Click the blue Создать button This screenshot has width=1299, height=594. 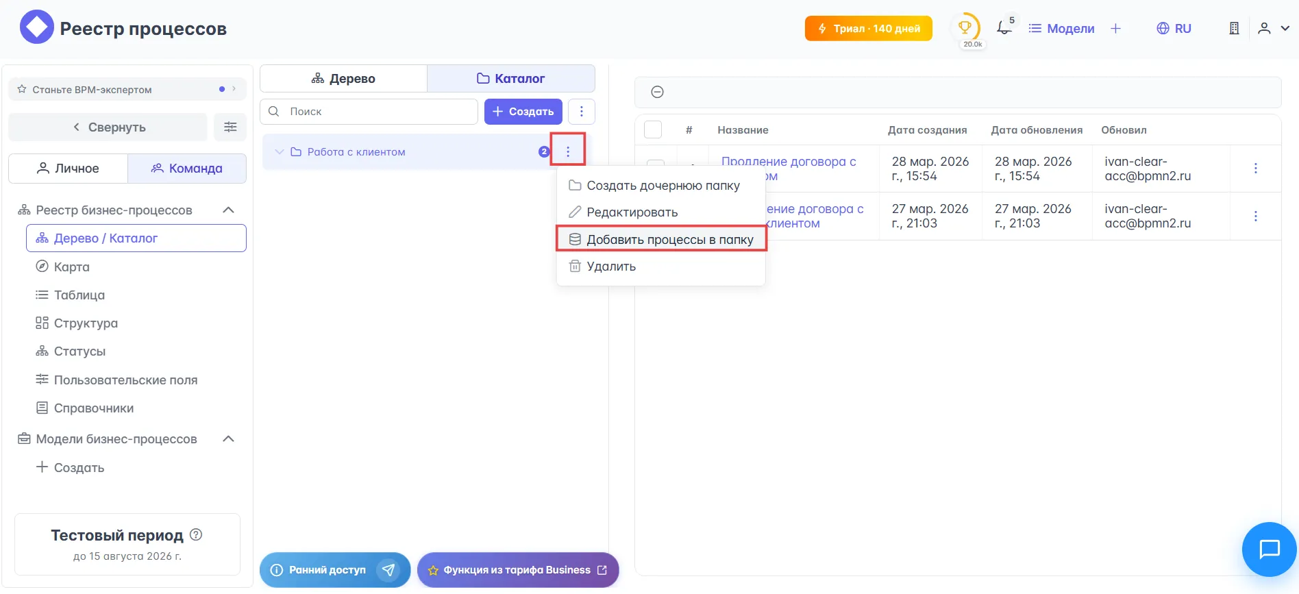523,112
